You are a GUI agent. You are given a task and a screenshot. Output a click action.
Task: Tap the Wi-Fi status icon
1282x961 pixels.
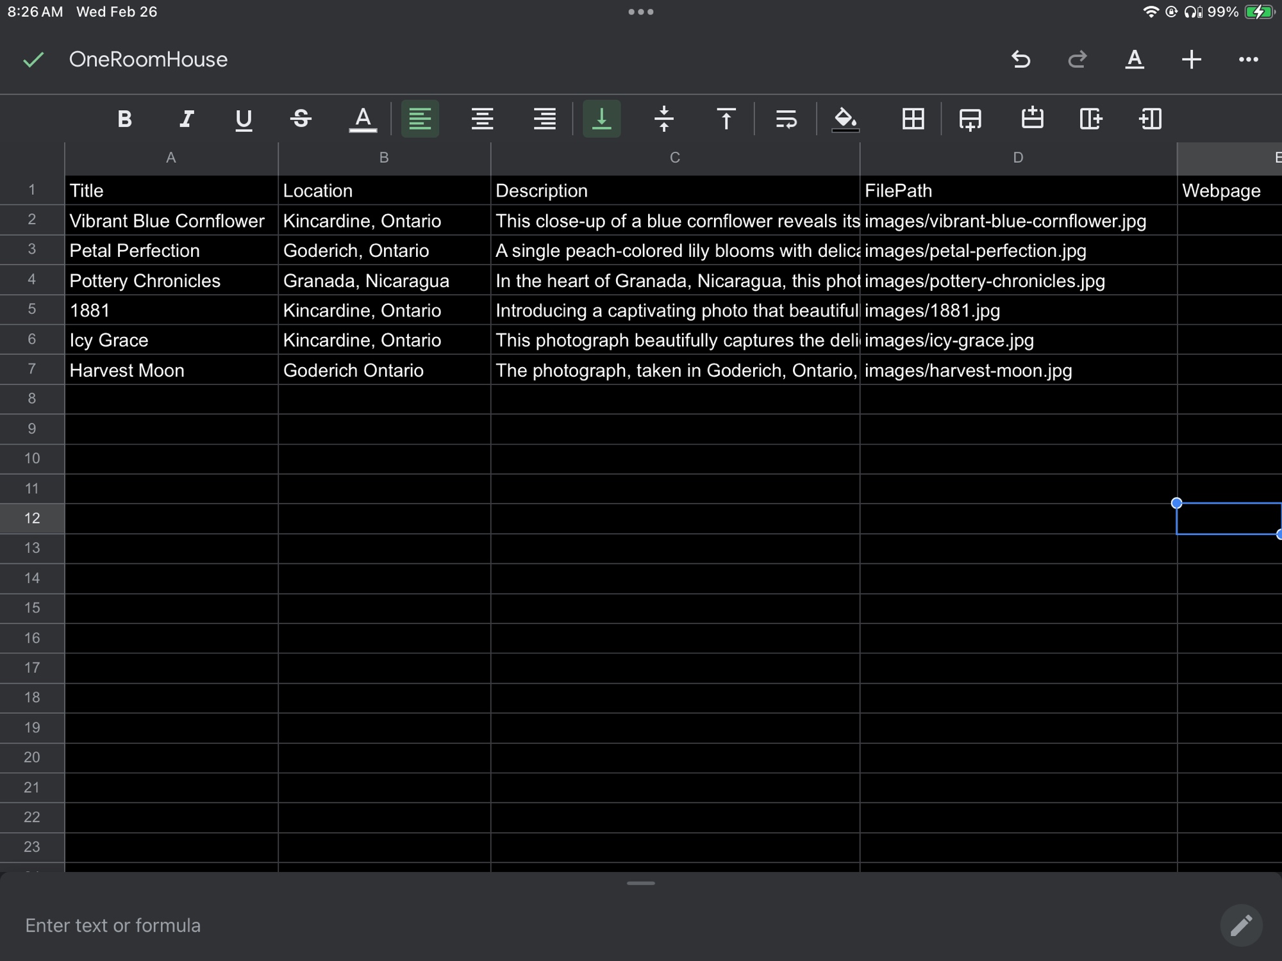pos(1151,12)
